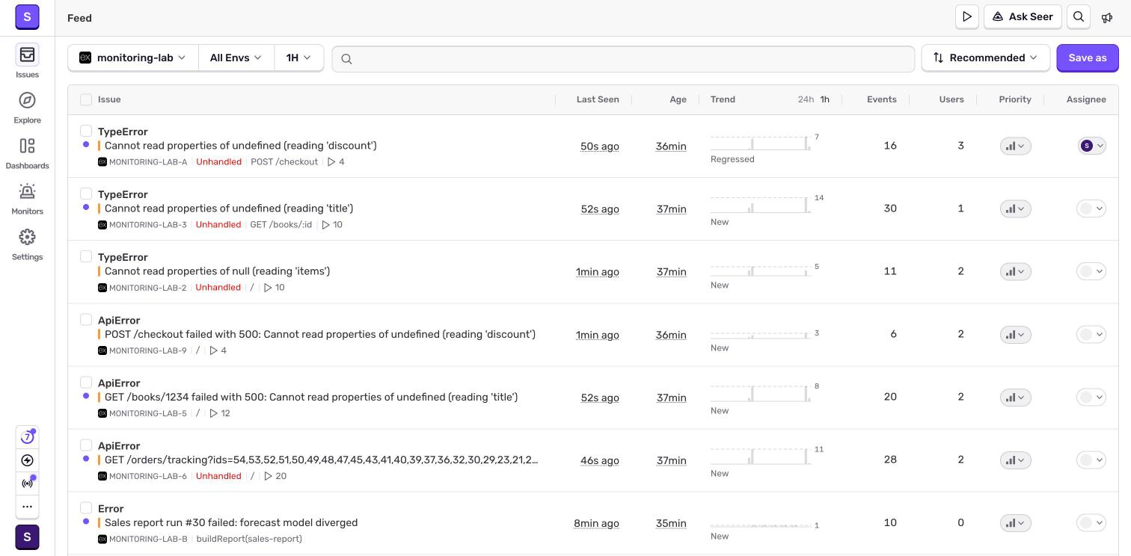Select the checkbox for the Sales report Error
Viewport: 1131px width, 556px height.
86,507
